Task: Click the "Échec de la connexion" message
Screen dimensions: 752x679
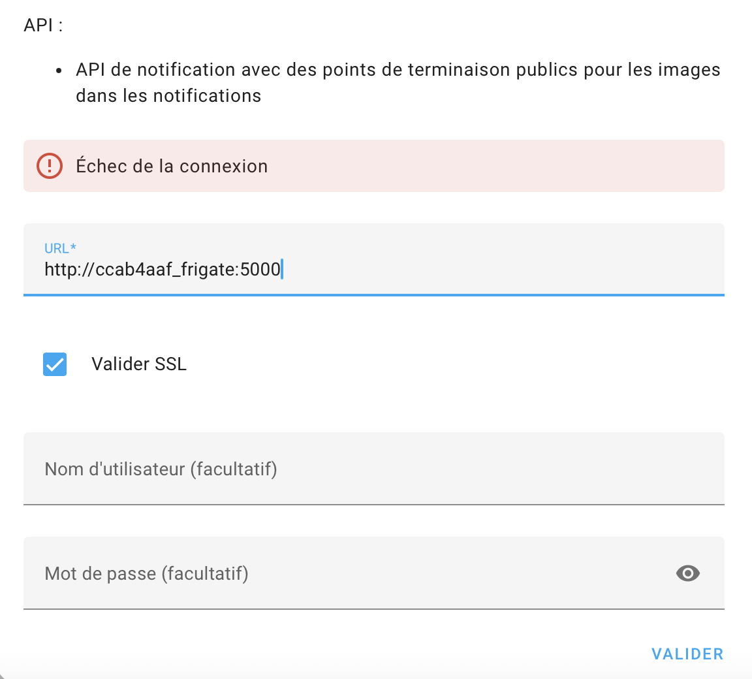Action: tap(172, 166)
